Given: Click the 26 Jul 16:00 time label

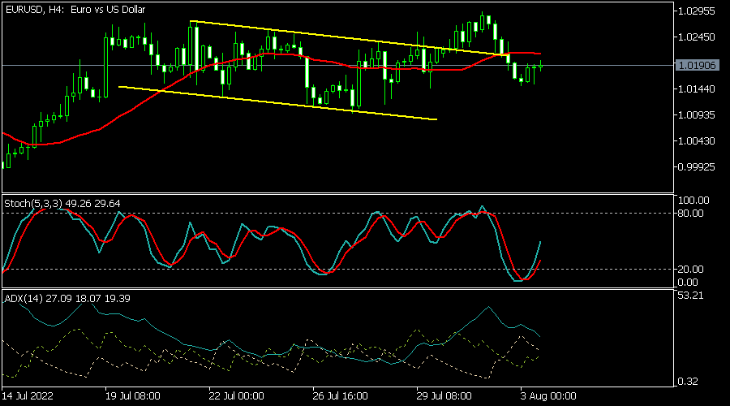Looking at the screenshot, I should (341, 396).
